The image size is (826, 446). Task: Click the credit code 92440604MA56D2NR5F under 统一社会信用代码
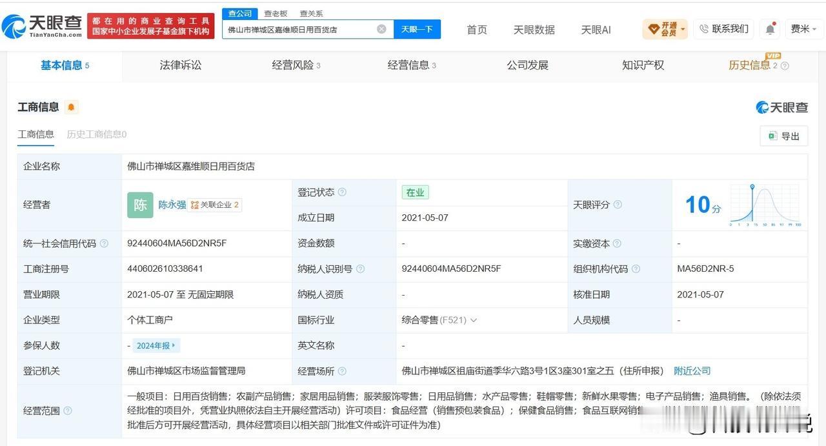click(177, 243)
